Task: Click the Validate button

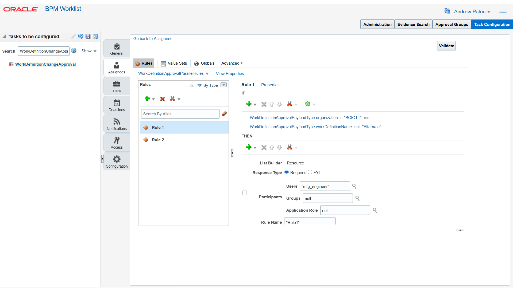Action: (x=446, y=46)
